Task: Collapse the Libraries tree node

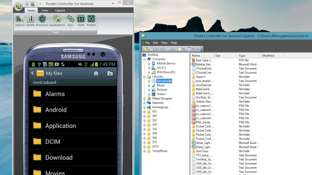Action: 144,77
